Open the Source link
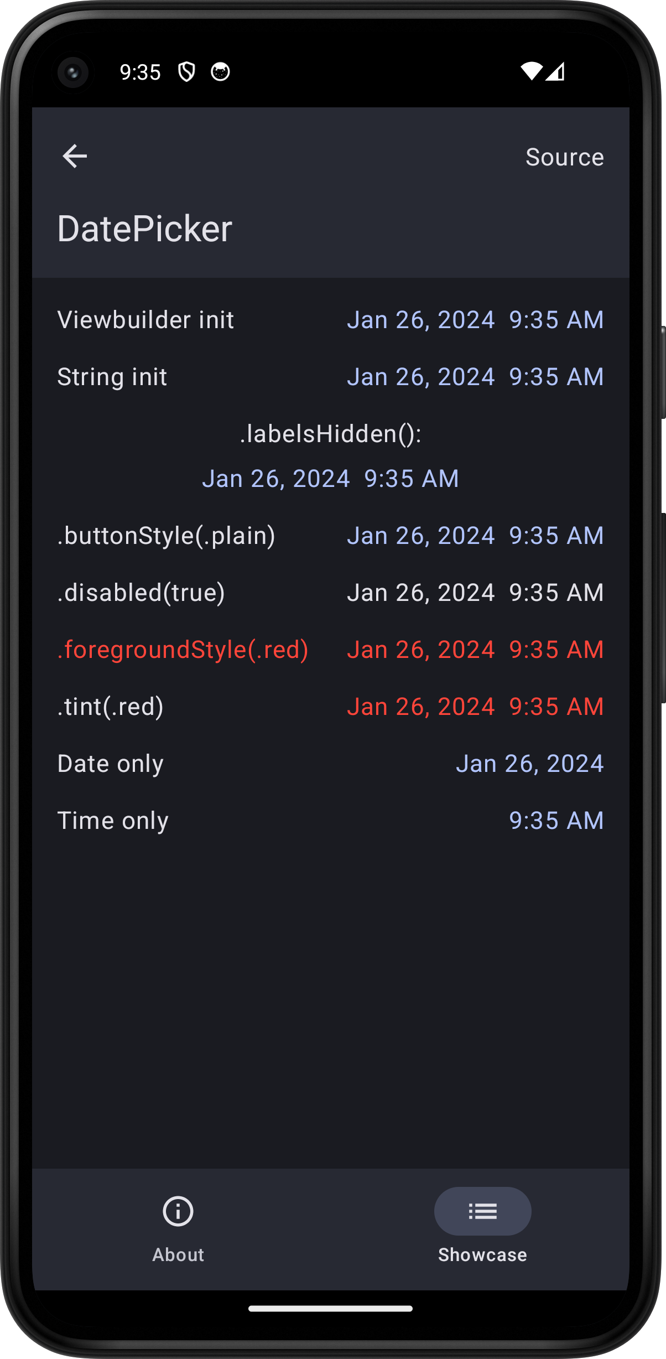The image size is (666, 1359). pyautogui.click(x=565, y=157)
